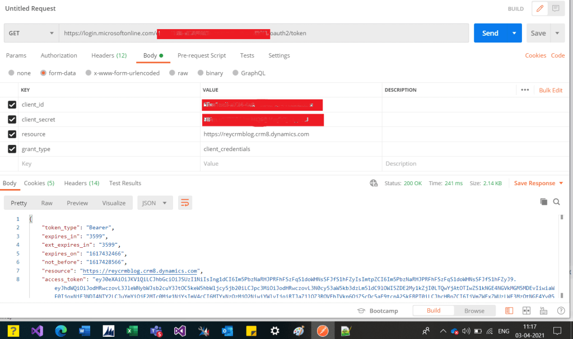The height and width of the screenshot is (339, 573).
Task: Click the wrap lines icon in response toolbar
Action: [185, 203]
